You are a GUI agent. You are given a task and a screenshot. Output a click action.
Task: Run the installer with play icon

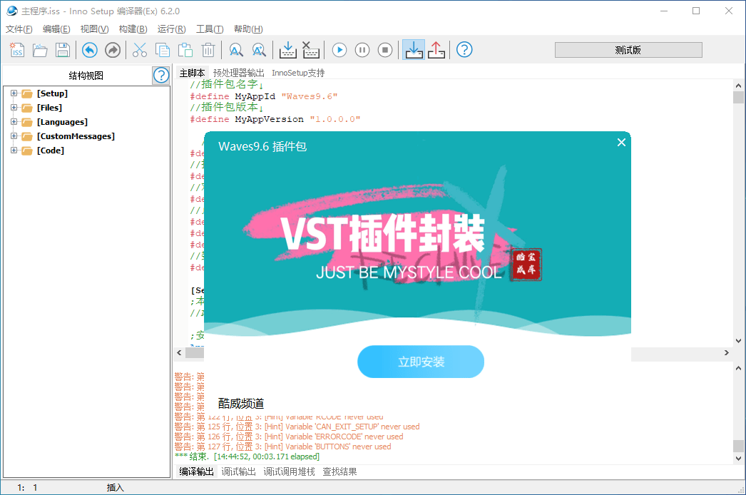click(x=339, y=50)
